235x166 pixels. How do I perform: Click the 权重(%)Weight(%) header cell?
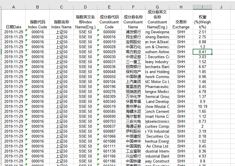coord(203,20)
